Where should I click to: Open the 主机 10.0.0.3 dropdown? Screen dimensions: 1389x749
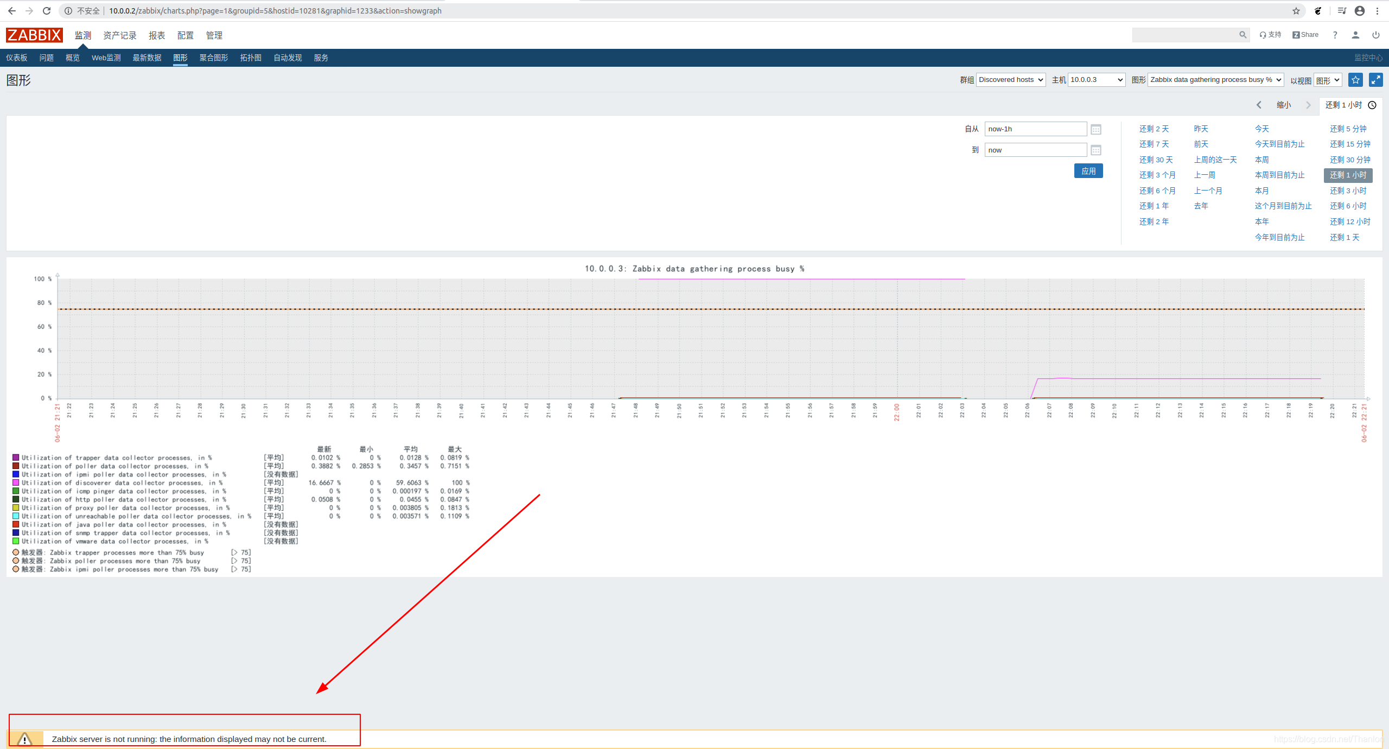[x=1096, y=80]
